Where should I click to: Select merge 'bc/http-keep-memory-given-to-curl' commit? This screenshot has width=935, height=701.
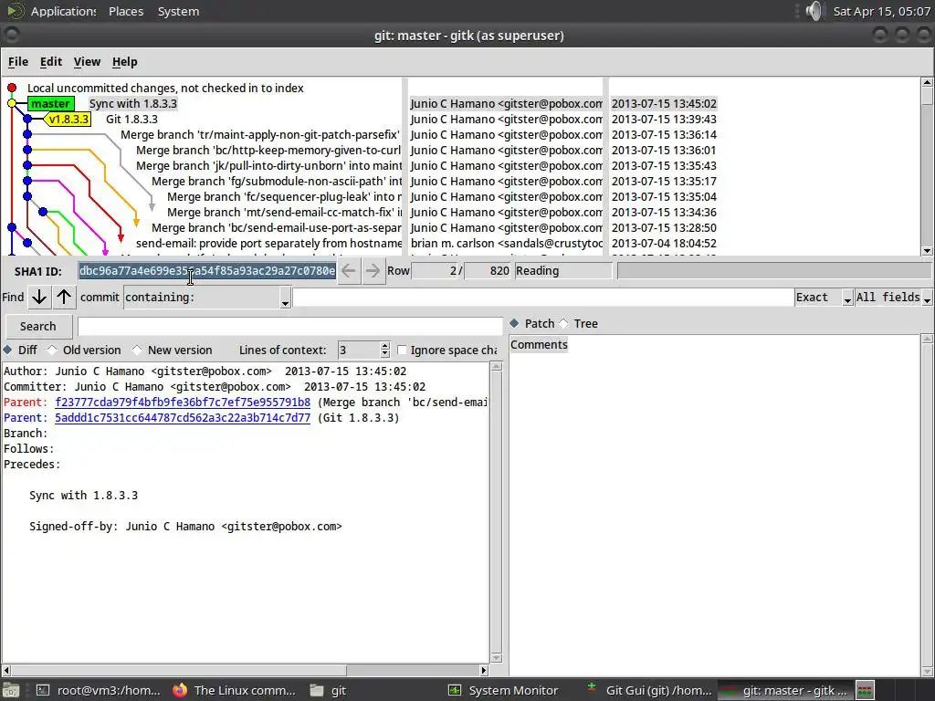tap(268, 151)
